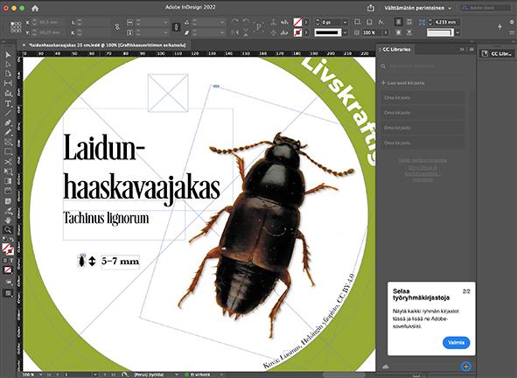Screen dimensions: 517x378
Task: Click the quick apply lightning icon
Action: [x=500, y=26]
